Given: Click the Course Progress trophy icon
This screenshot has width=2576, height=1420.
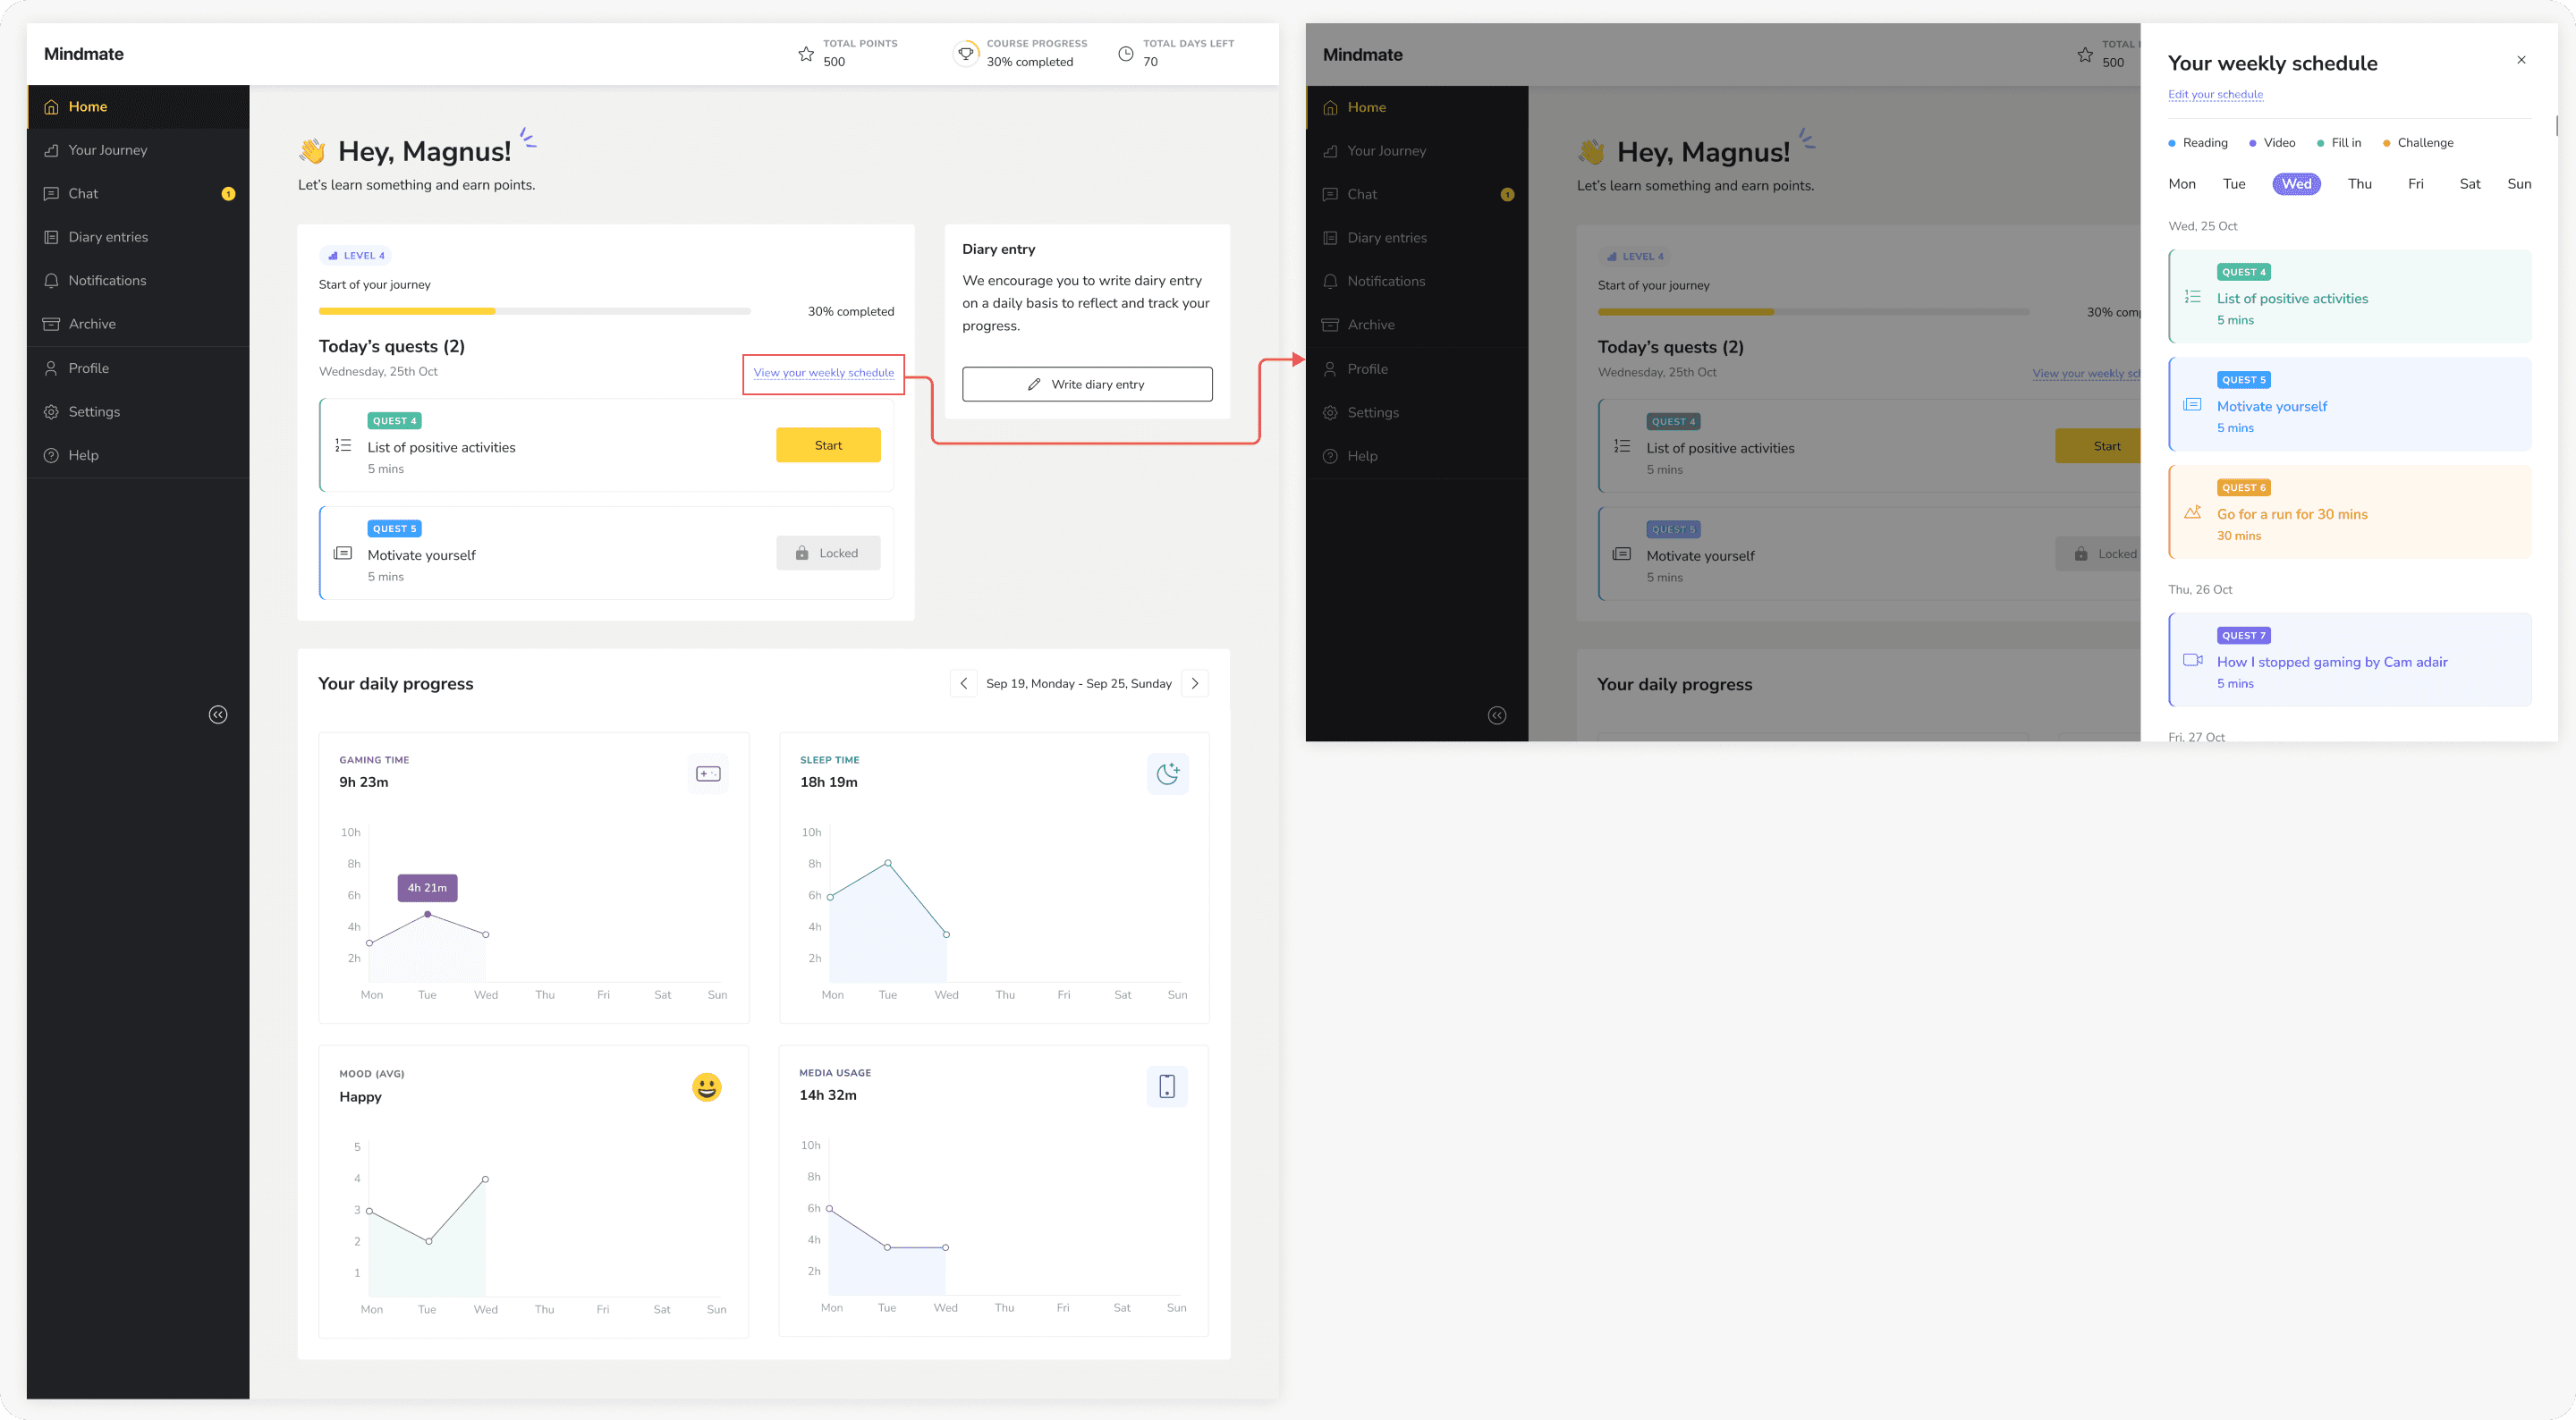Looking at the screenshot, I should [x=966, y=54].
